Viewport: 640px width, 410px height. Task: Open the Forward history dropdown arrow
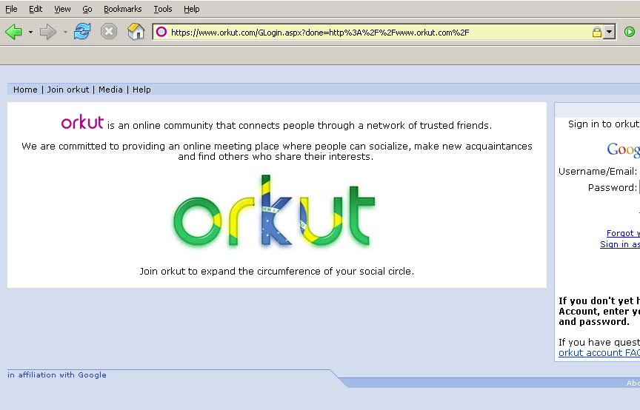[65, 32]
